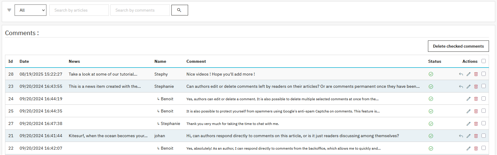Click the Date column header

coord(24,61)
